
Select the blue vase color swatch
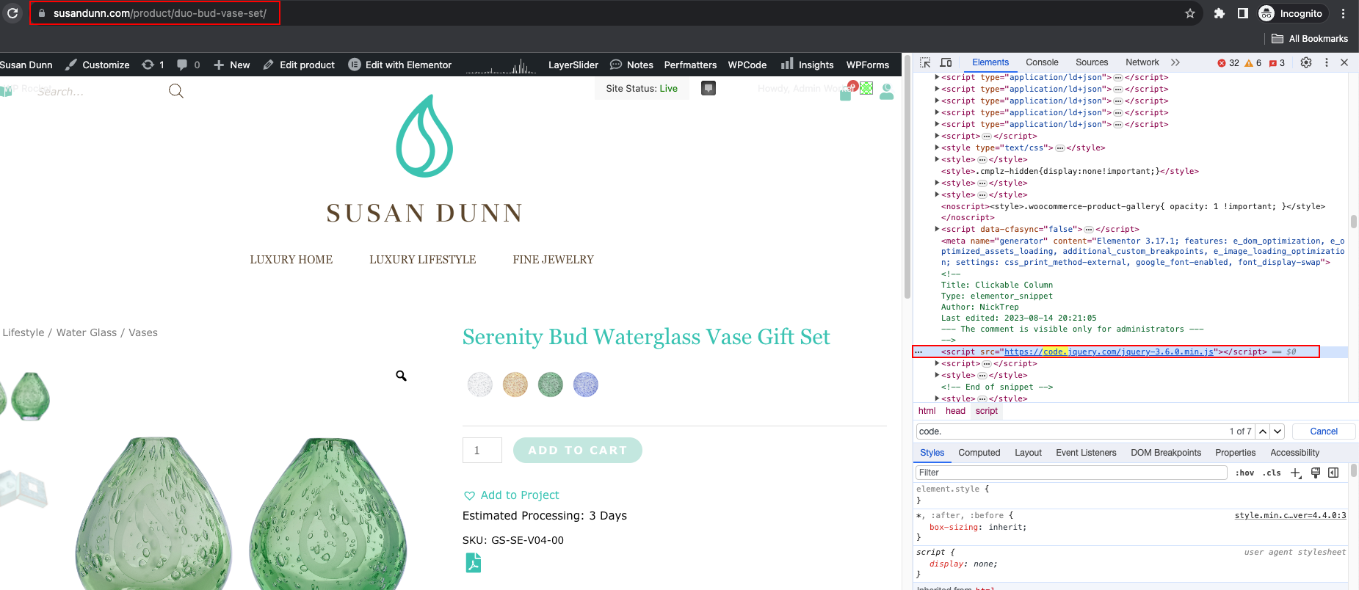click(585, 385)
